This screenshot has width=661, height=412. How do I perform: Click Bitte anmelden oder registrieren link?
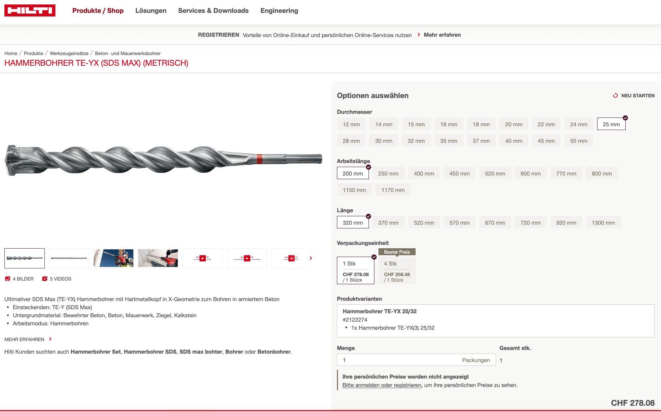point(382,385)
